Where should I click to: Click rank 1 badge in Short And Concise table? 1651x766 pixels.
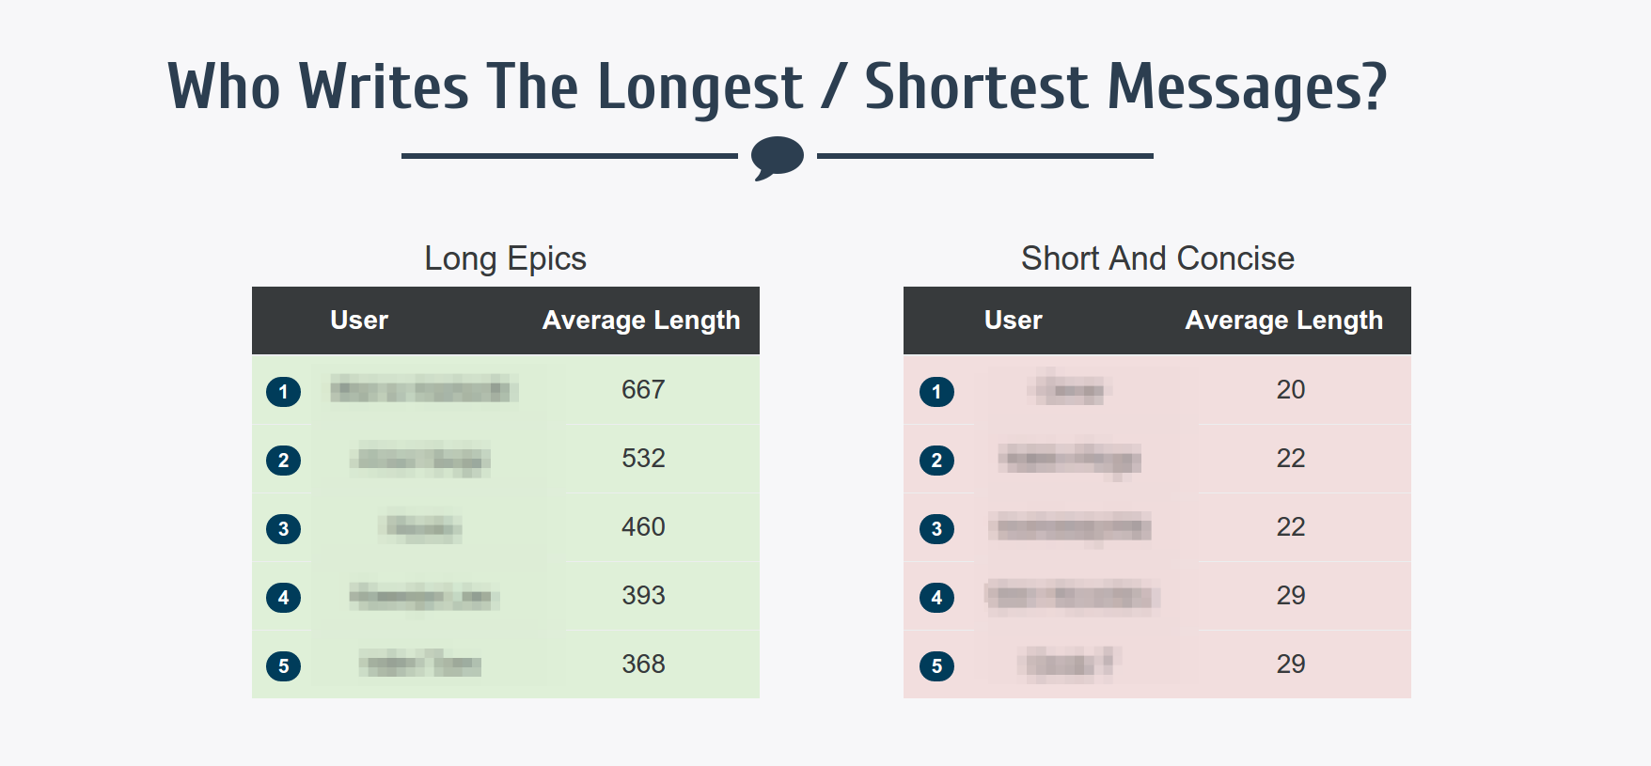936,392
